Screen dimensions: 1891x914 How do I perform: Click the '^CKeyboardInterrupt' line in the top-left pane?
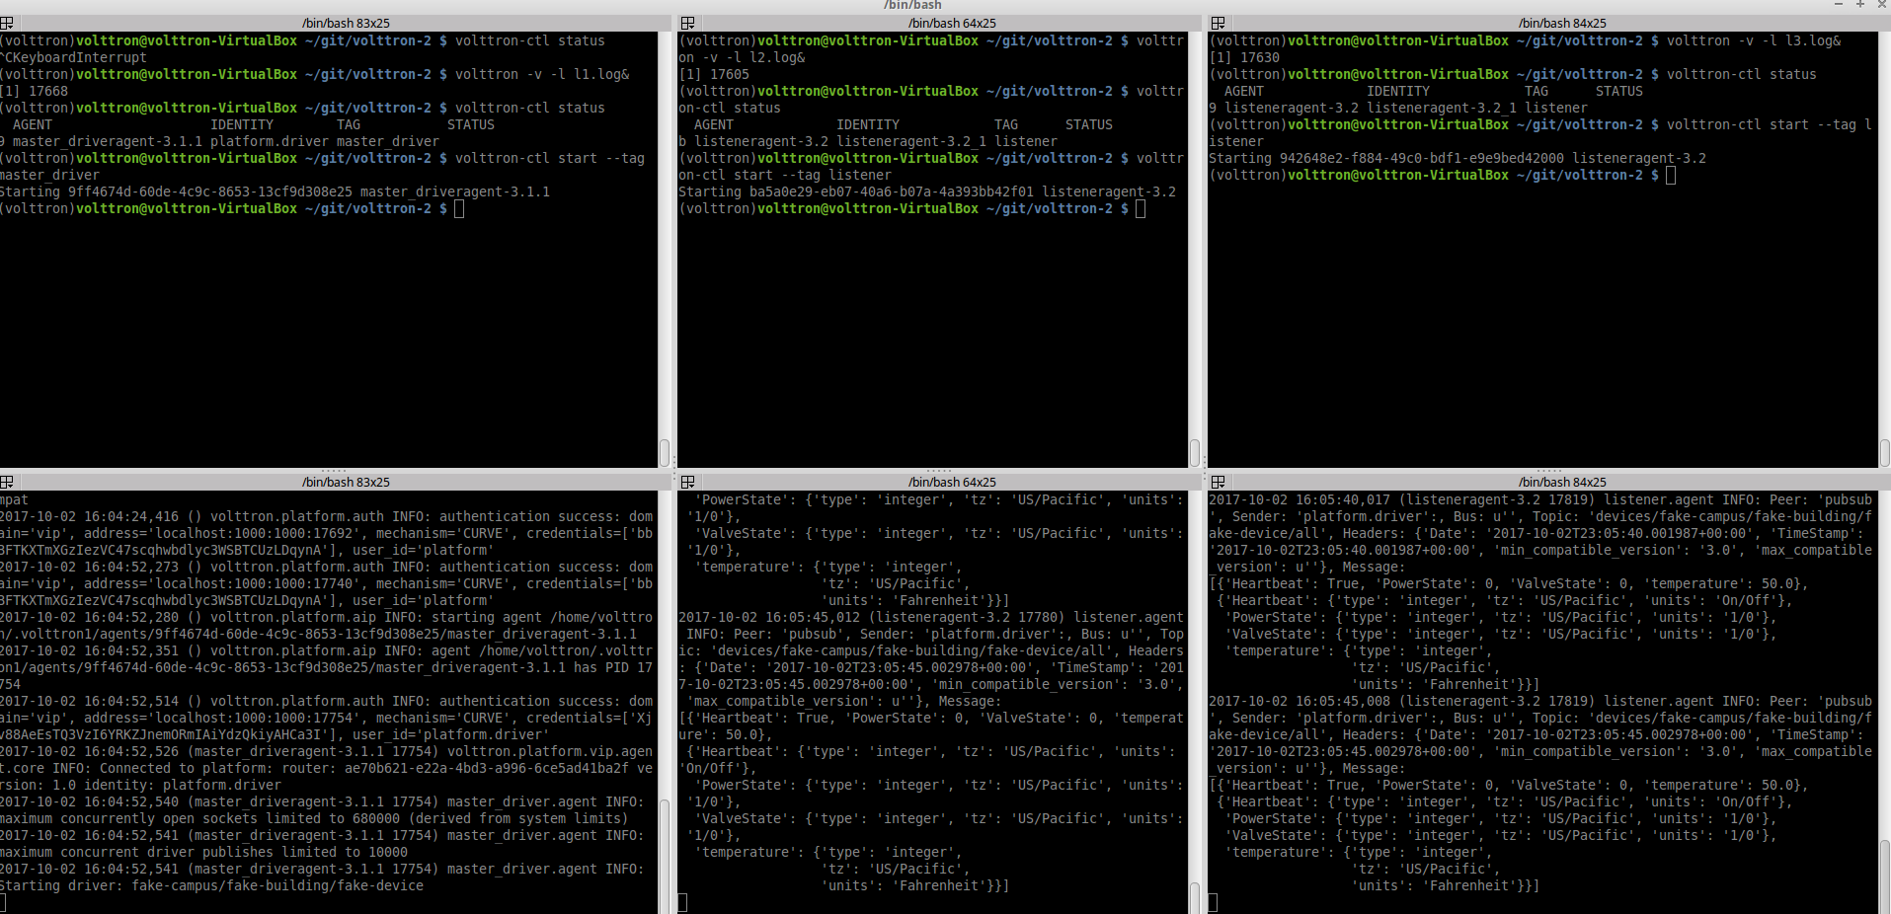(x=73, y=57)
